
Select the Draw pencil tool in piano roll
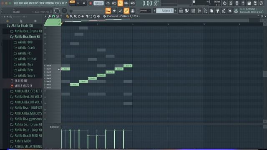pos(67,16)
